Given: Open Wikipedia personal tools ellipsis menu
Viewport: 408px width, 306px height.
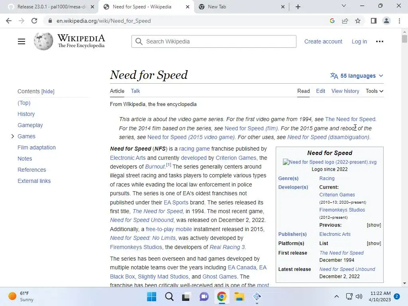Looking at the screenshot, I should coord(380,41).
